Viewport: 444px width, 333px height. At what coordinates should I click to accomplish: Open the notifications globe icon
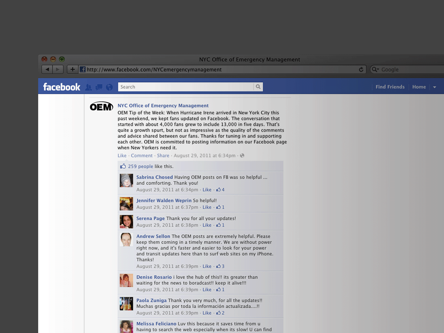click(109, 87)
